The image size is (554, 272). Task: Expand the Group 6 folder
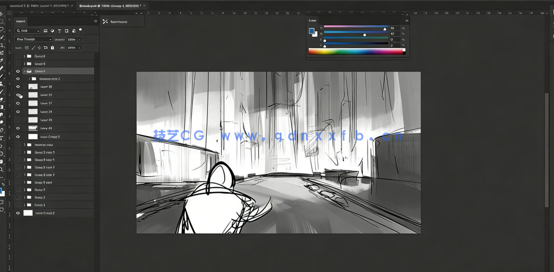click(24, 56)
